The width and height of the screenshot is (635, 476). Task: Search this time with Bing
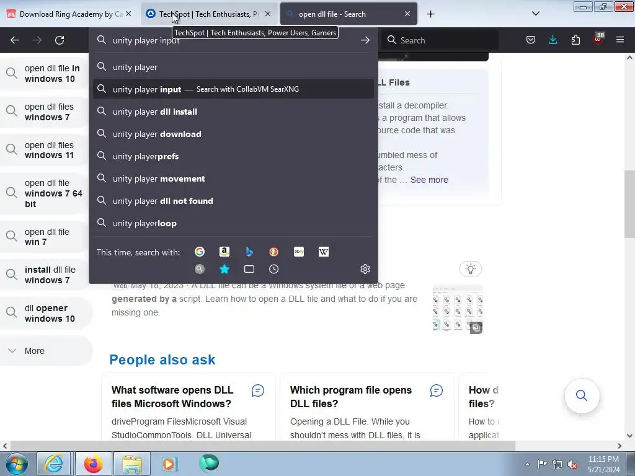[249, 252]
